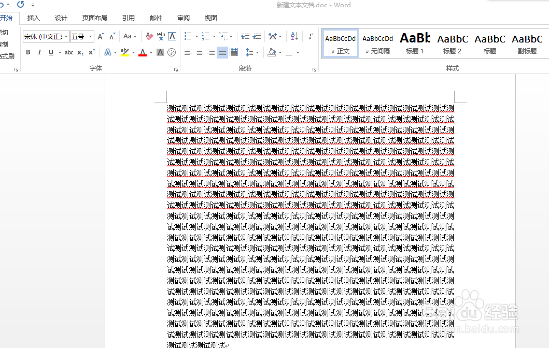Customize Quick Access Toolbar dropdown
Viewport: 549px width, 348px height.
[x=33, y=5]
